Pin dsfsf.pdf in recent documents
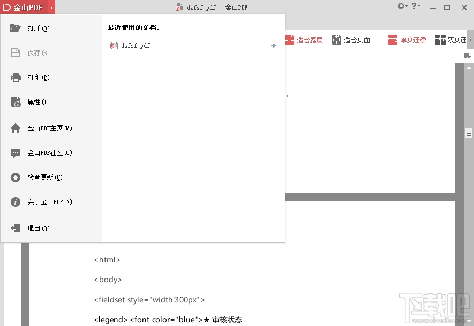This screenshot has height=326, width=474. [x=274, y=45]
